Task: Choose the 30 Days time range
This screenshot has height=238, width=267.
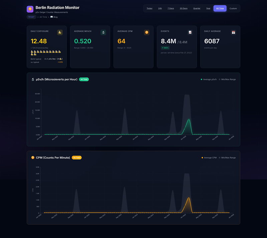Action: coord(183,8)
